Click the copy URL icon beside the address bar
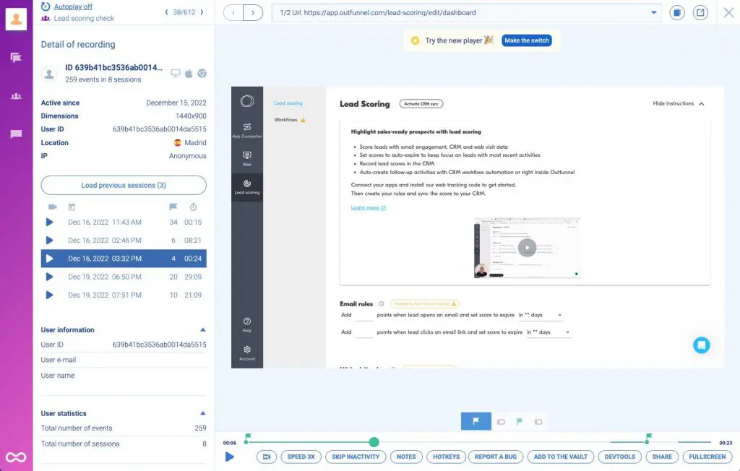740x471 pixels. point(676,12)
